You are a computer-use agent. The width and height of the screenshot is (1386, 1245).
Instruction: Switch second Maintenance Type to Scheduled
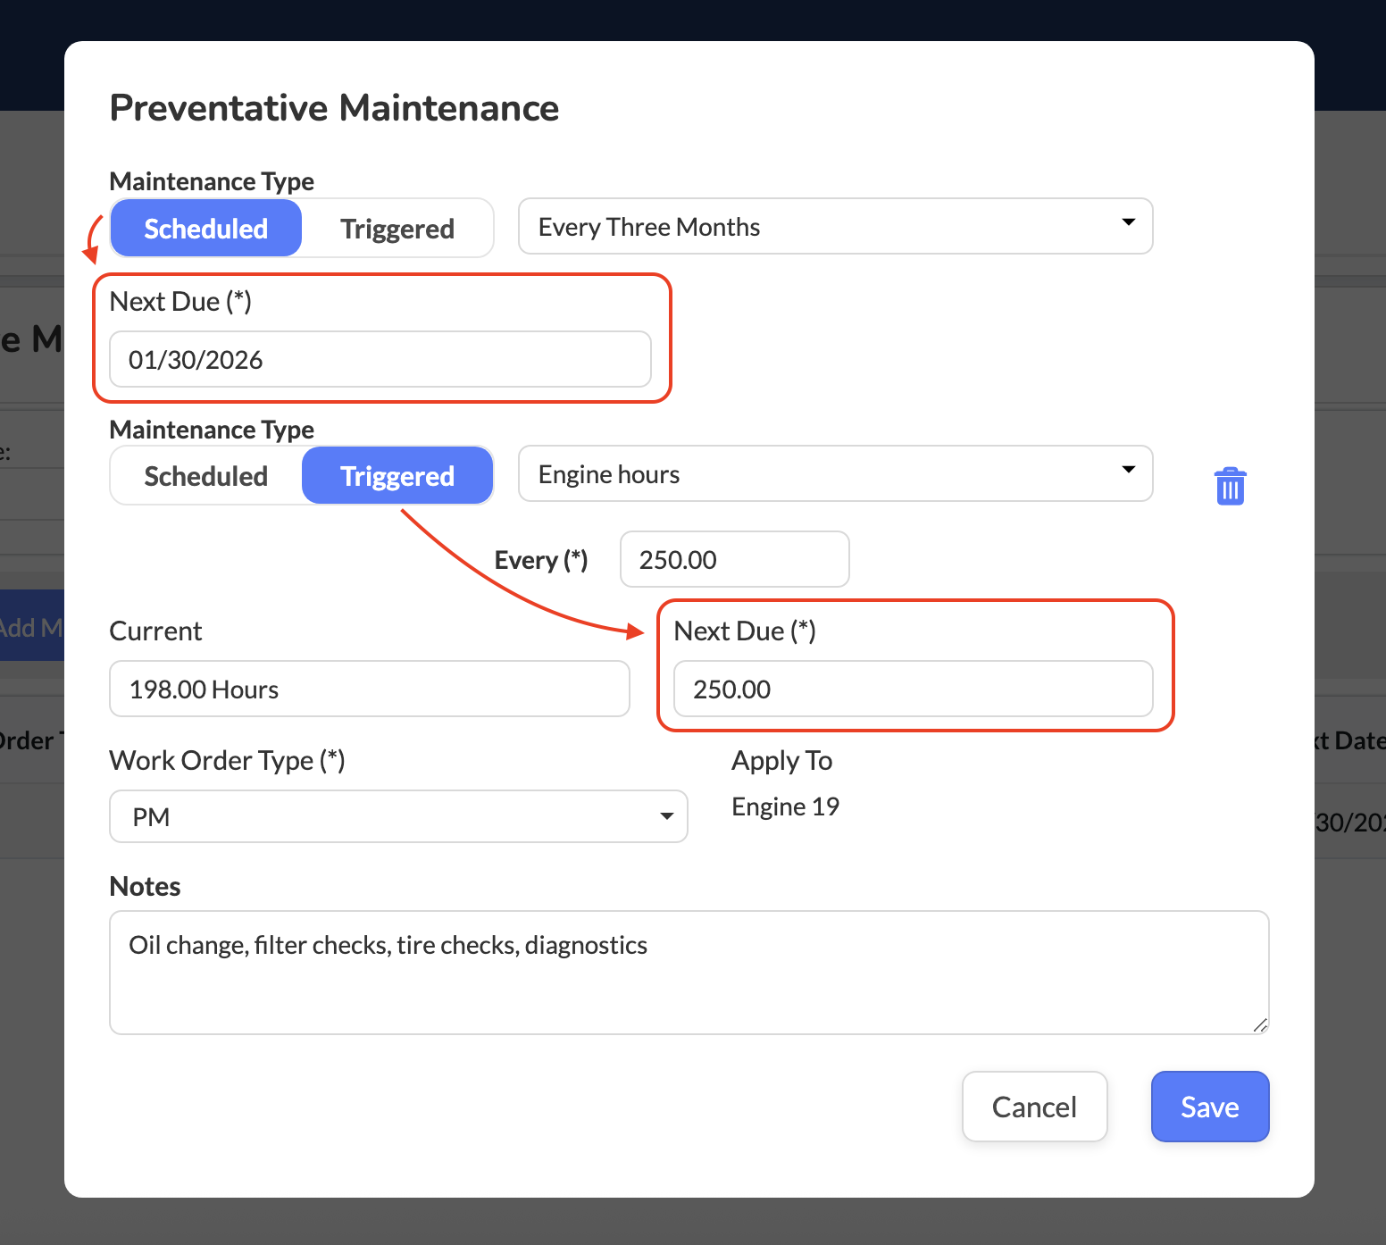coord(206,476)
